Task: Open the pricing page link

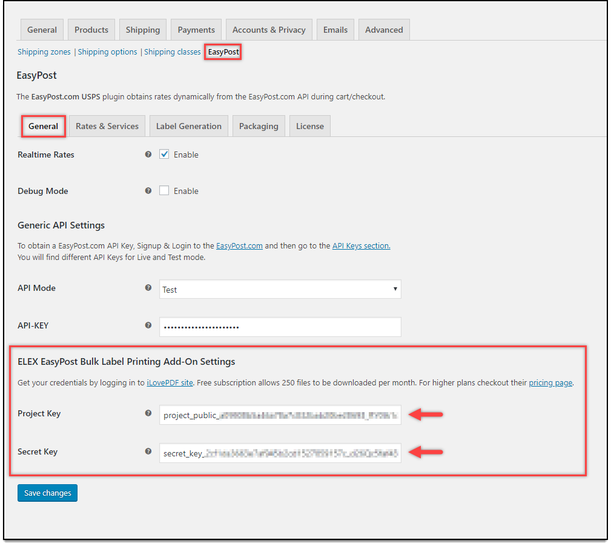Action: [550, 382]
